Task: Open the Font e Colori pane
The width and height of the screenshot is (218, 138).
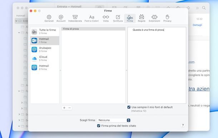Action: [91, 19]
